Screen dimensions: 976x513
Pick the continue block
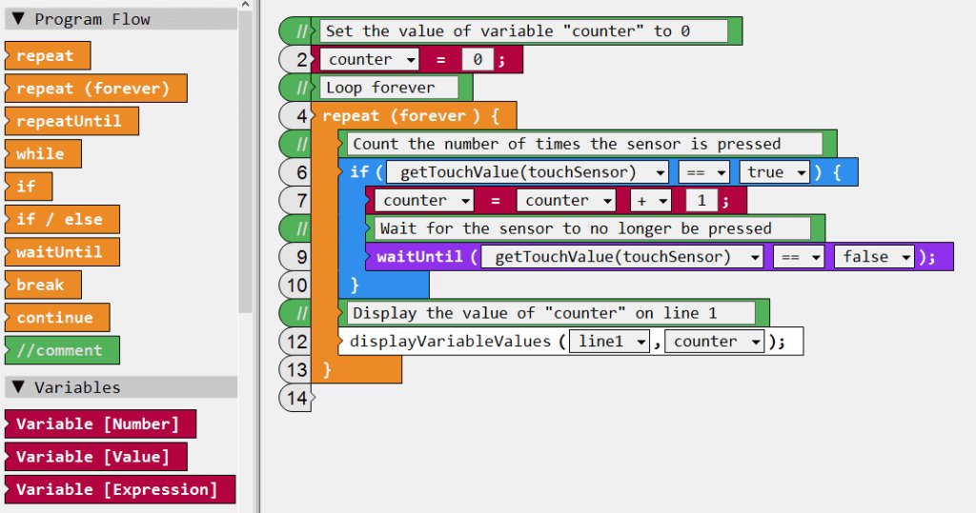[57, 317]
